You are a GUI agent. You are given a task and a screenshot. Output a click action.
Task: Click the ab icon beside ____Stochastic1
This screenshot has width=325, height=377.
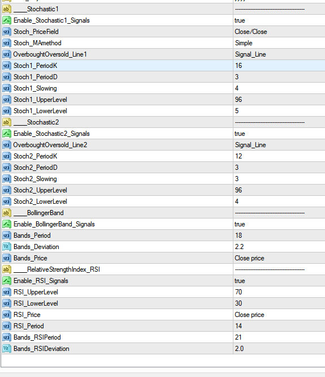[x=7, y=9]
